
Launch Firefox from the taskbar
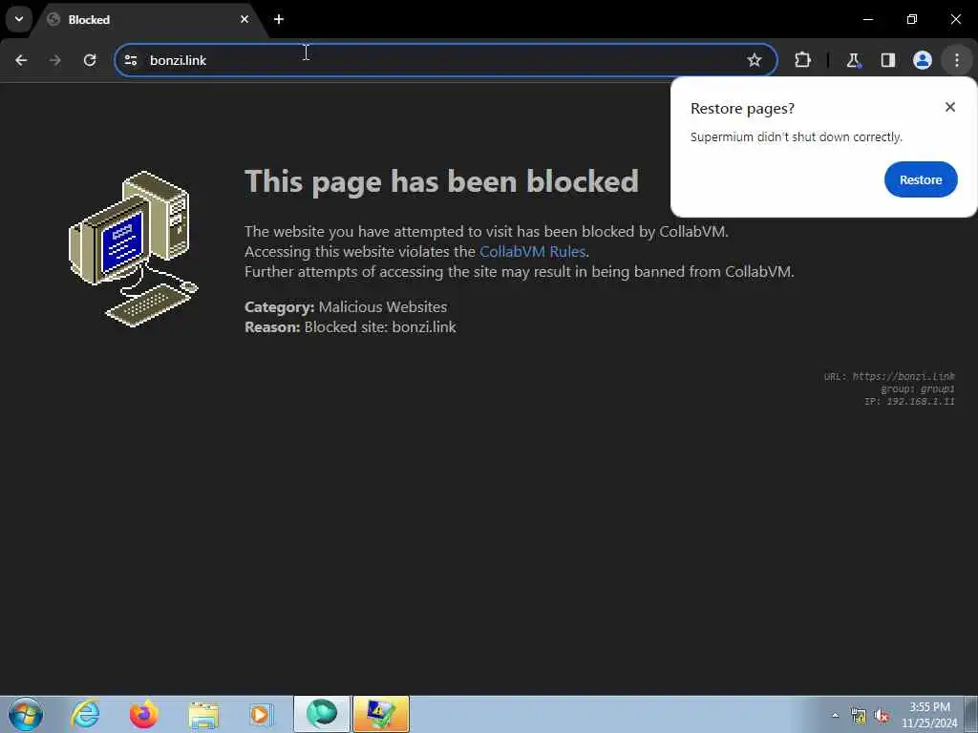(x=143, y=714)
